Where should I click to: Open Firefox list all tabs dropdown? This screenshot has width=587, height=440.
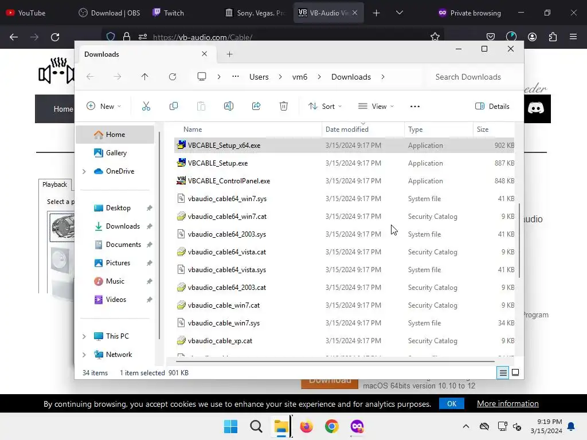(400, 13)
